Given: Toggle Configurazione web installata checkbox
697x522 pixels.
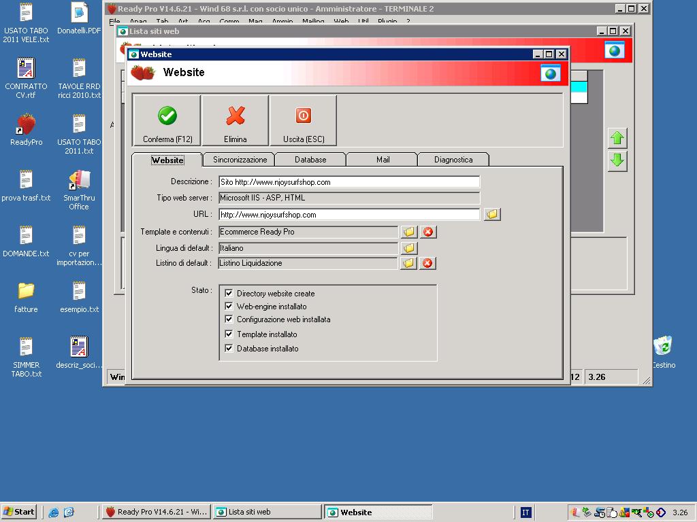Looking at the screenshot, I should 229,319.
